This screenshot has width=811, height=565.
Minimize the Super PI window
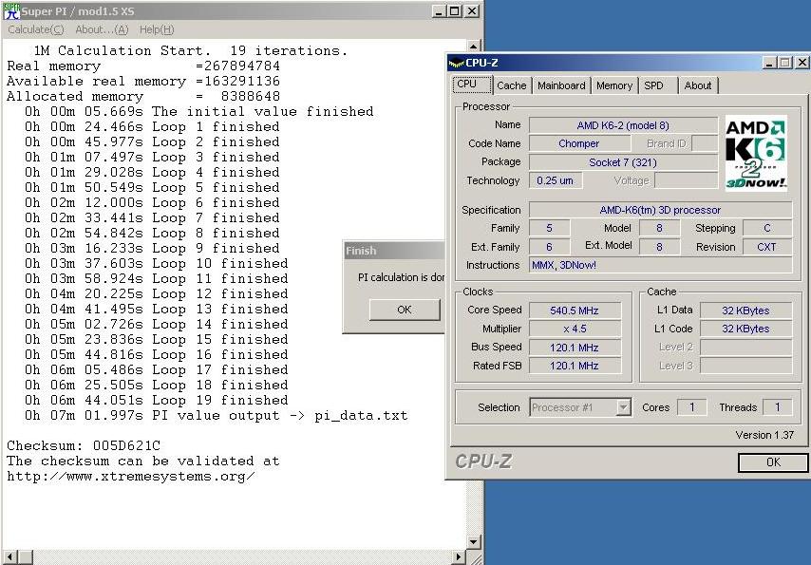pos(439,11)
